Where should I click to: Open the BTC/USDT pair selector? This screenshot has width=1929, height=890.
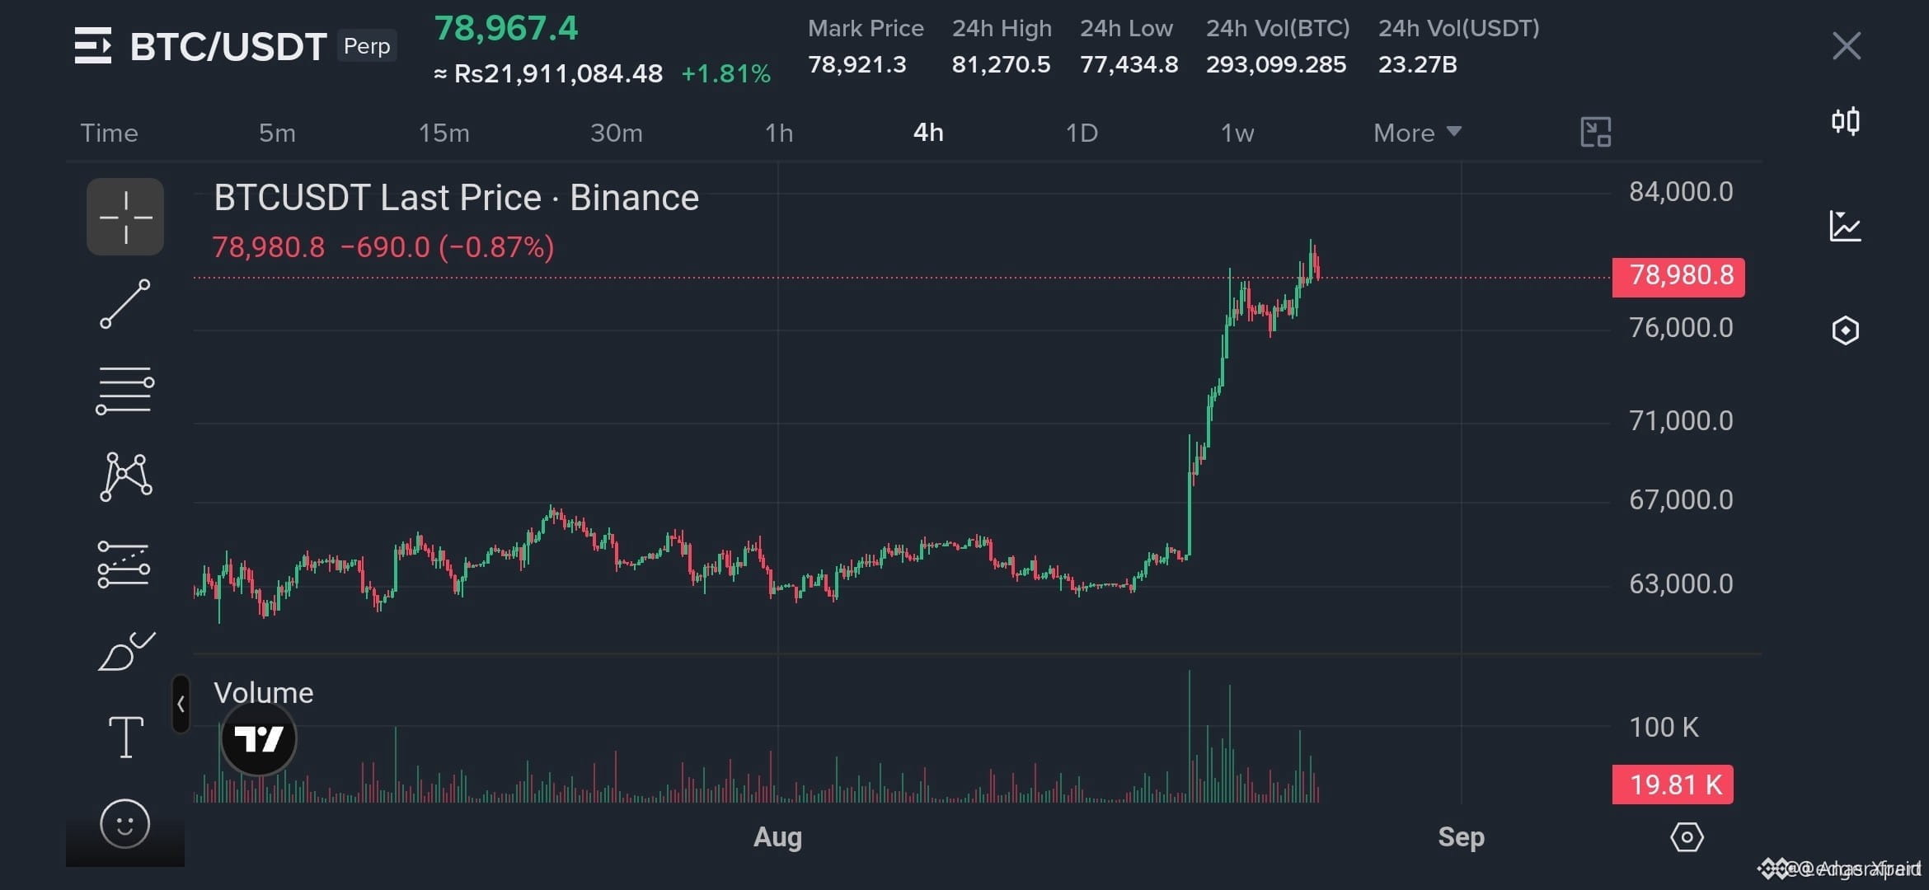pos(228,46)
